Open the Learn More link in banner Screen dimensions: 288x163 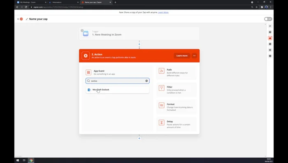pos(163,12)
